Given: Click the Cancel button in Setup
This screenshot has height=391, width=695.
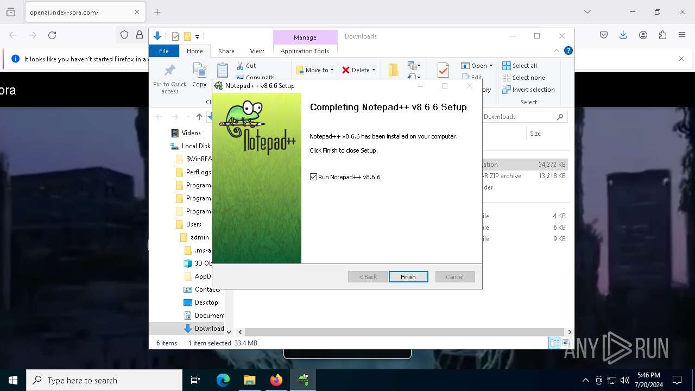Looking at the screenshot, I should click(455, 277).
